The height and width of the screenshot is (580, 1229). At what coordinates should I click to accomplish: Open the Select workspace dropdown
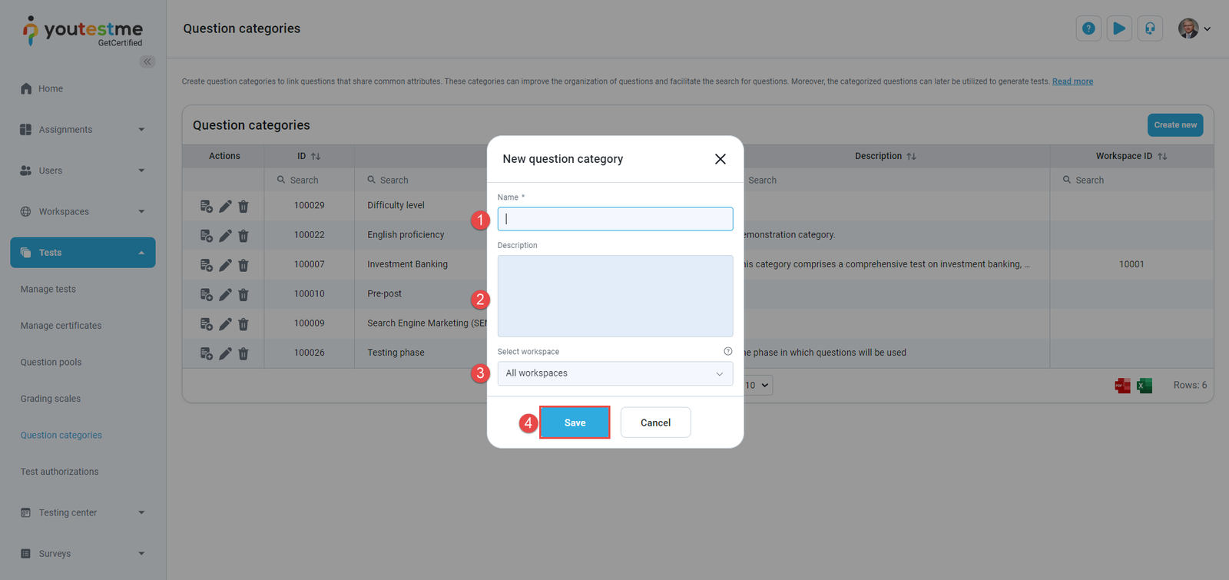coord(614,373)
